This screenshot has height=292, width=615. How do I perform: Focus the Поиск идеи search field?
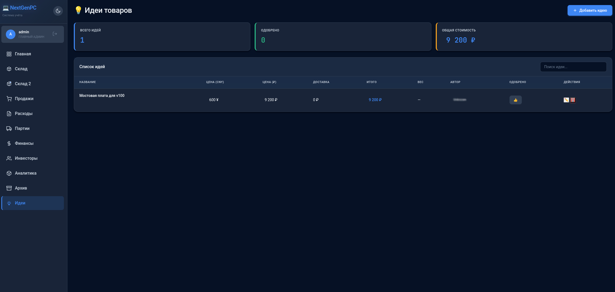point(573,67)
